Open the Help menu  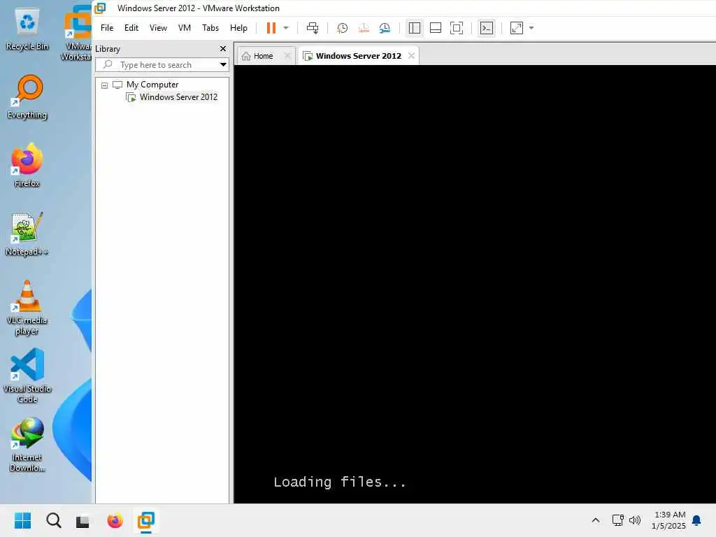pos(238,28)
